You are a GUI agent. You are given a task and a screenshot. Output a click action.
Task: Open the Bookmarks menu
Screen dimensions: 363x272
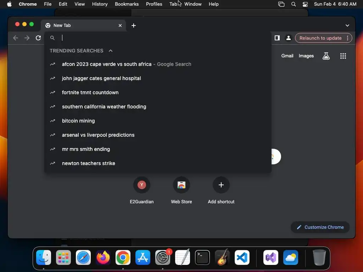tap(127, 4)
